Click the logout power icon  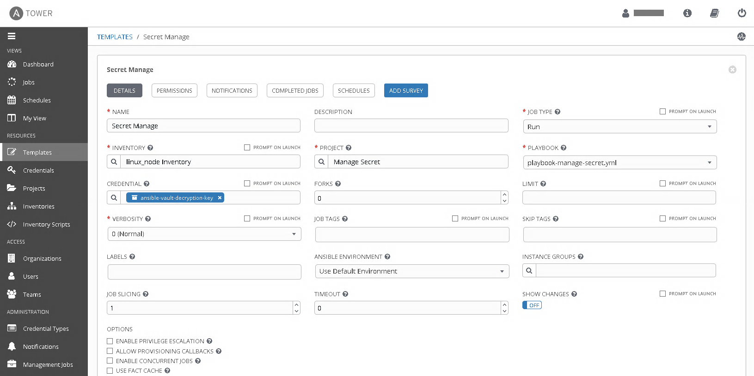point(742,13)
